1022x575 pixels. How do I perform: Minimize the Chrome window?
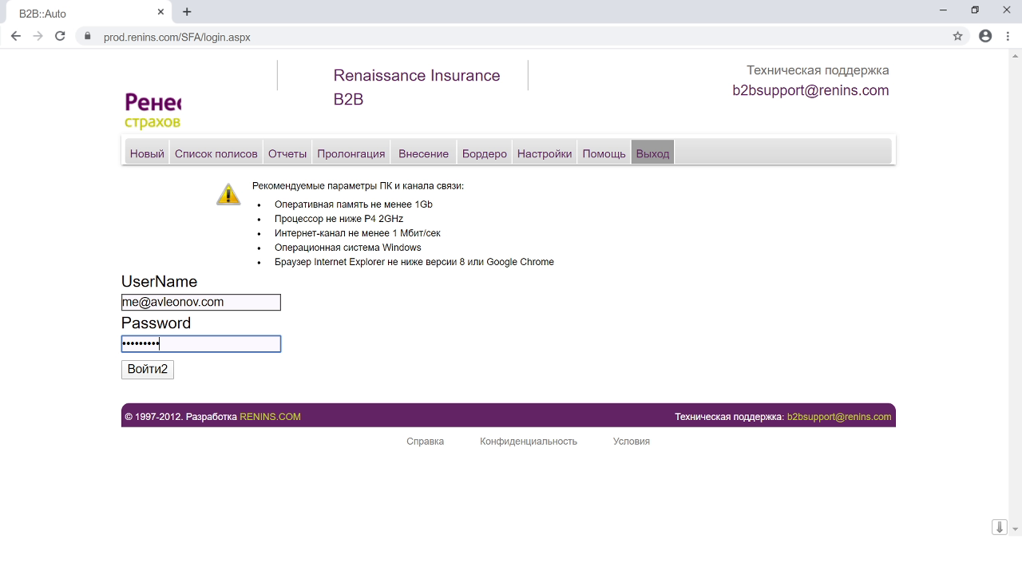click(x=944, y=10)
